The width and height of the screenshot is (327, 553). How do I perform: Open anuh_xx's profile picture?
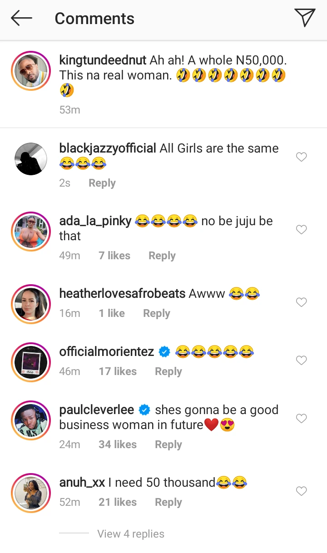pyautogui.click(x=30, y=493)
